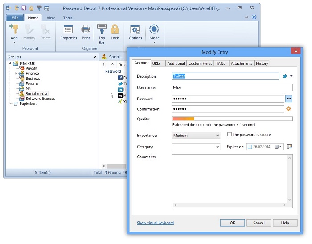This screenshot has width=312, height=244.
Task: Switch to the Custom Fields tab
Action: (200, 64)
